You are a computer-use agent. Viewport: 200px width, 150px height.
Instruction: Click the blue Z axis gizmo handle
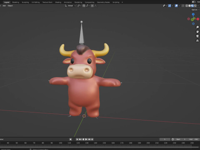(193, 14)
